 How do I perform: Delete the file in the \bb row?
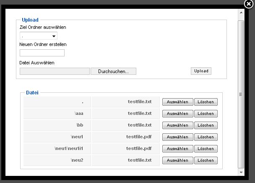[x=206, y=125]
